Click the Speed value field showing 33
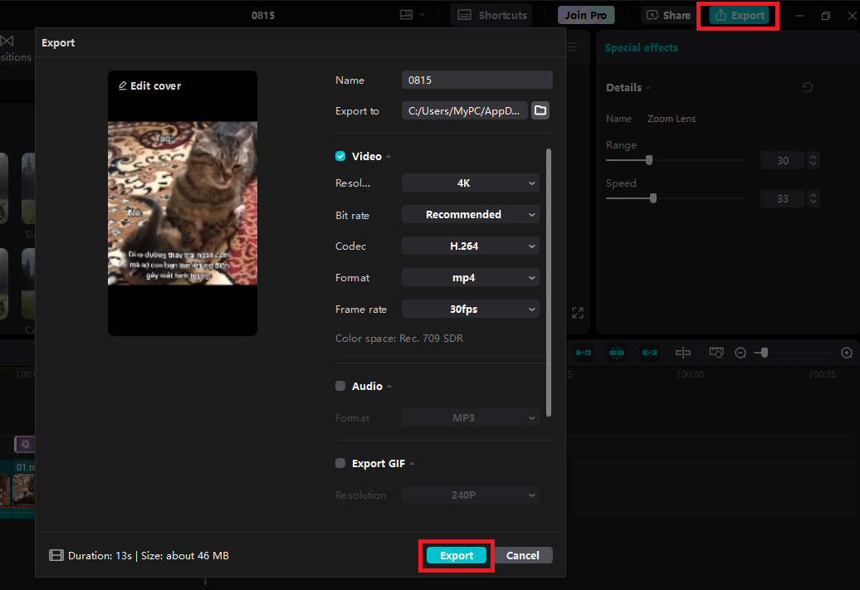 click(x=783, y=198)
